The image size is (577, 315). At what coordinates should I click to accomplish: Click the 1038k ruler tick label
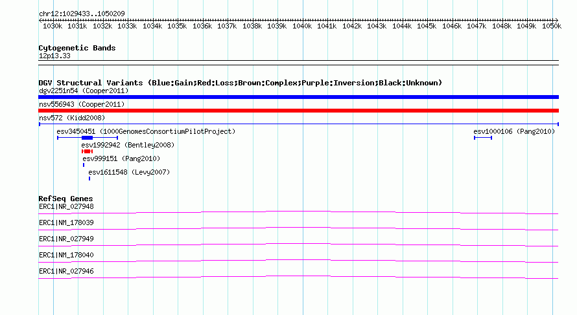coord(252,27)
